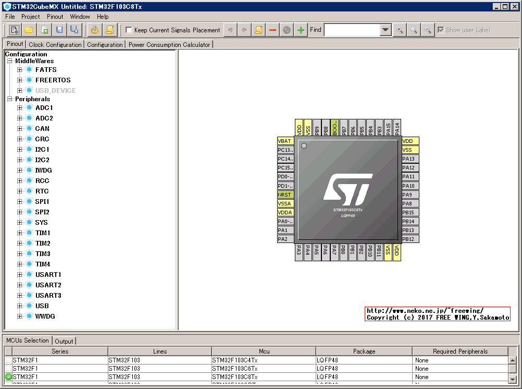Click the Save Project floppy disk icon
Viewport: 522px width, 389px height.
(x=59, y=30)
